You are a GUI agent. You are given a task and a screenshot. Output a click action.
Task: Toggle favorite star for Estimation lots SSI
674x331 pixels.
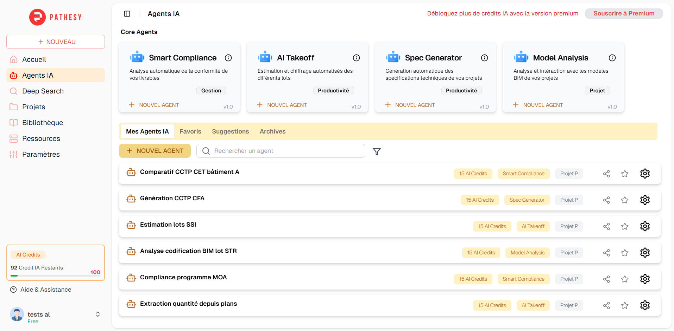[625, 226]
